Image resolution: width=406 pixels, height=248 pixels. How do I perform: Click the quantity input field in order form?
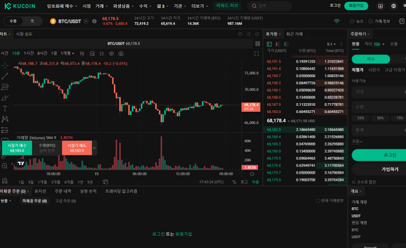click(x=379, y=107)
